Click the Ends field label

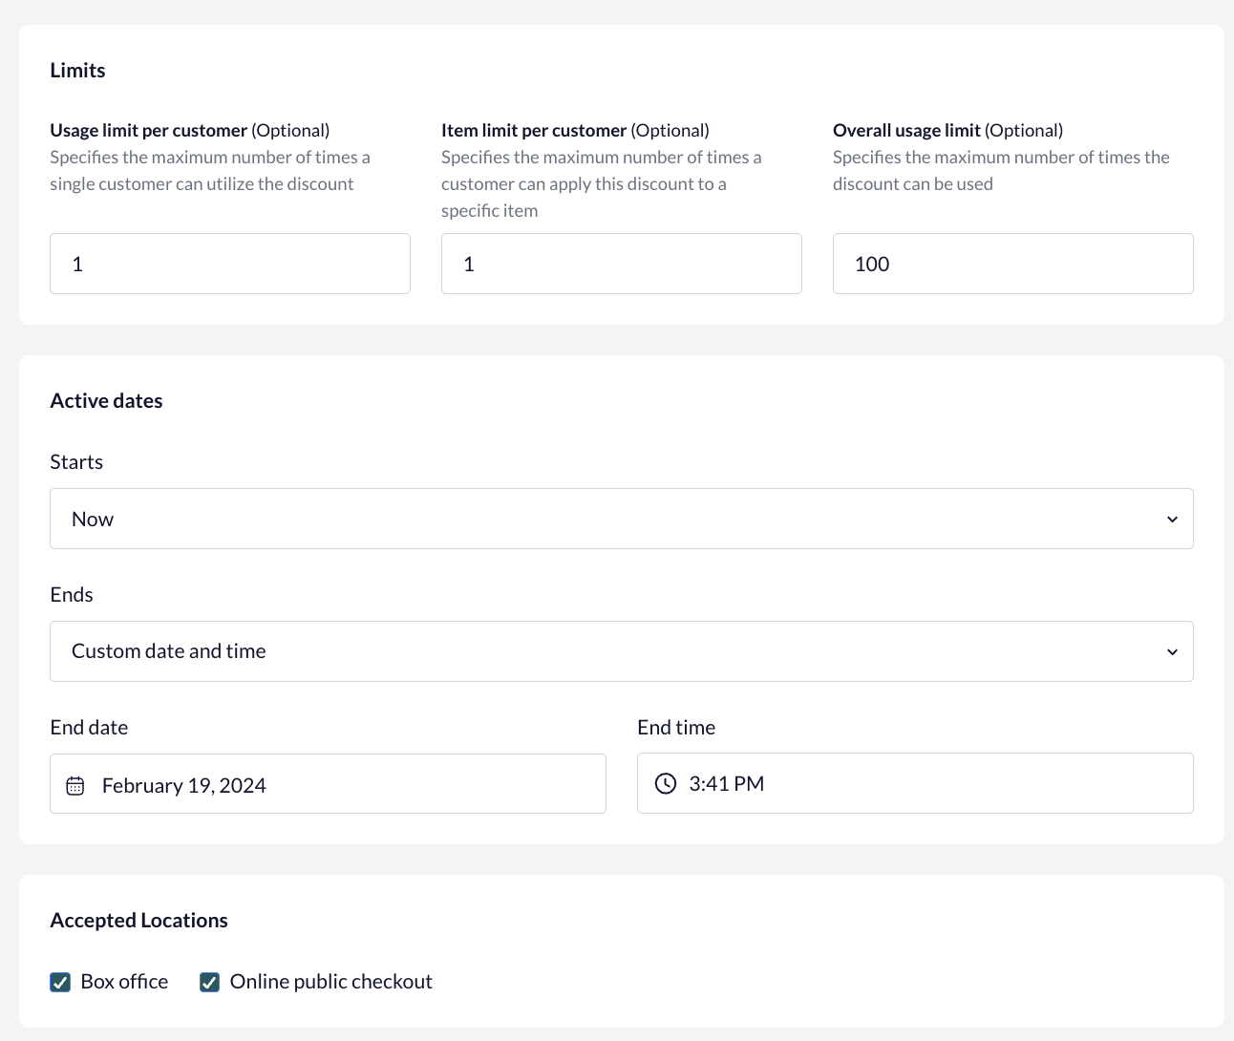(x=72, y=595)
